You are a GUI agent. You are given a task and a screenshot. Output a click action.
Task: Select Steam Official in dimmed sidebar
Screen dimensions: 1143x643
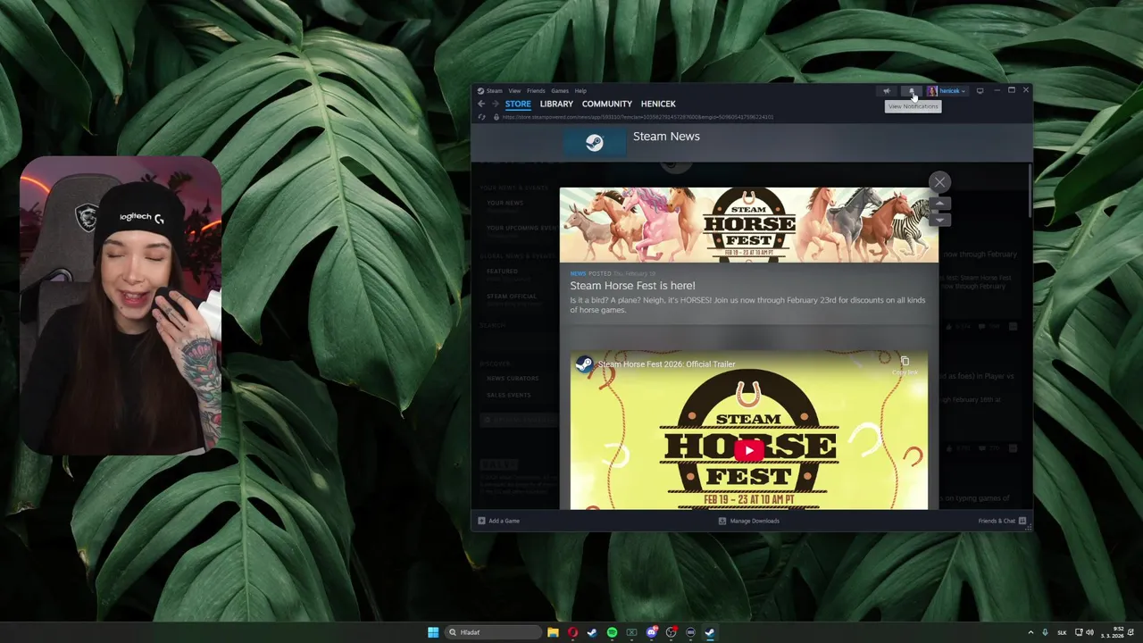pos(512,296)
